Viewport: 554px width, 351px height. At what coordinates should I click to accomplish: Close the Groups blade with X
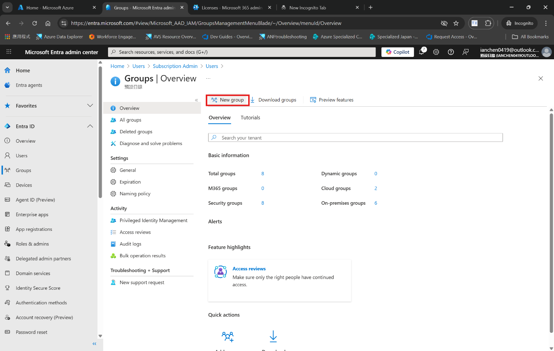[541, 78]
